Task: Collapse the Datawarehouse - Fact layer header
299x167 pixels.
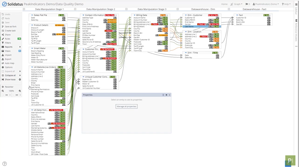Action: (229, 9)
